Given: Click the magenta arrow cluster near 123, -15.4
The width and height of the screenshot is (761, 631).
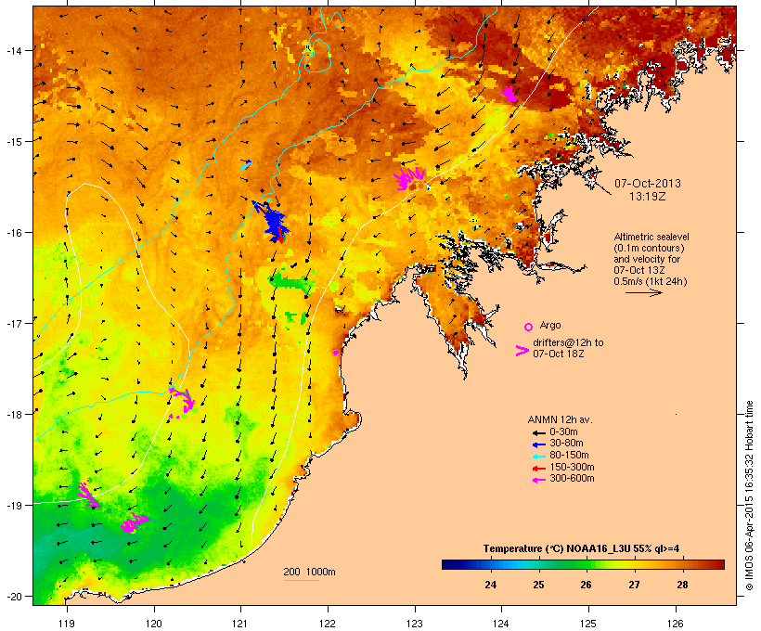Looking at the screenshot, I should click(409, 178).
